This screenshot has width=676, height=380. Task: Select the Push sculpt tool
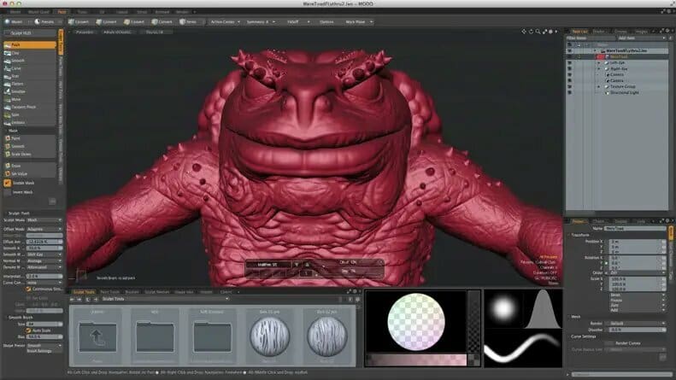(x=29, y=44)
